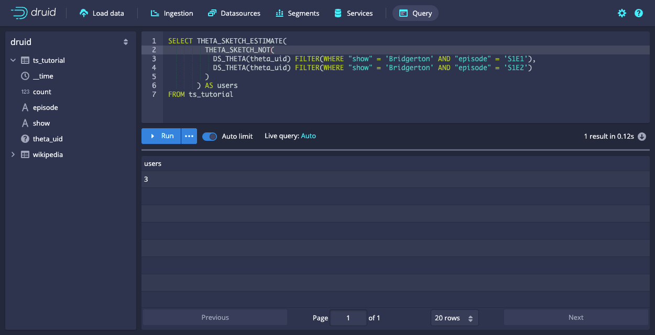Collapse the ts_tutorial datasource
655x335 pixels.
pos(13,60)
